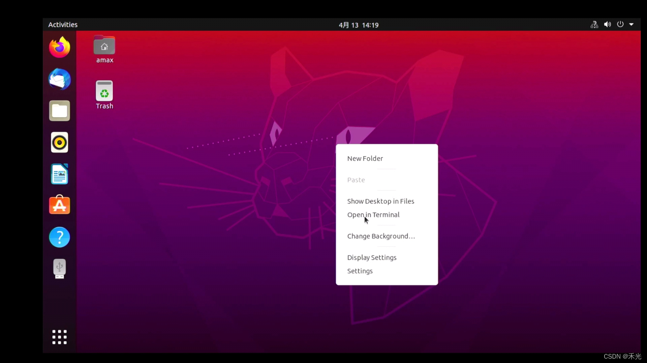The width and height of the screenshot is (647, 363).
Task: Access Display Settings menu item
Action: pyautogui.click(x=371, y=257)
